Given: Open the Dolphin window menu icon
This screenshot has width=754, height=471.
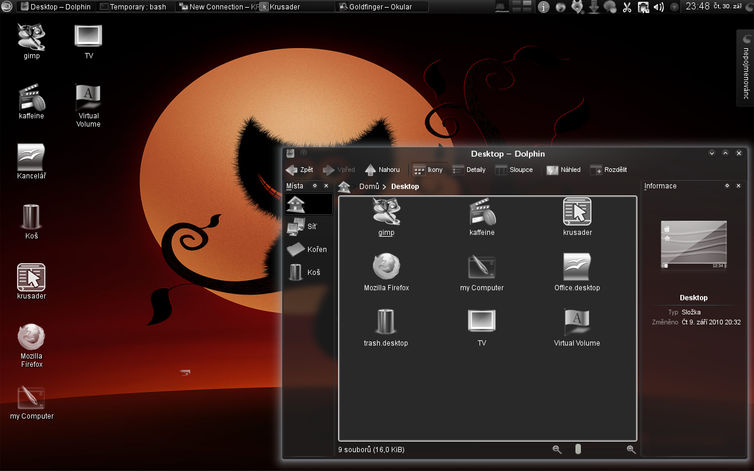Looking at the screenshot, I should click(x=290, y=154).
